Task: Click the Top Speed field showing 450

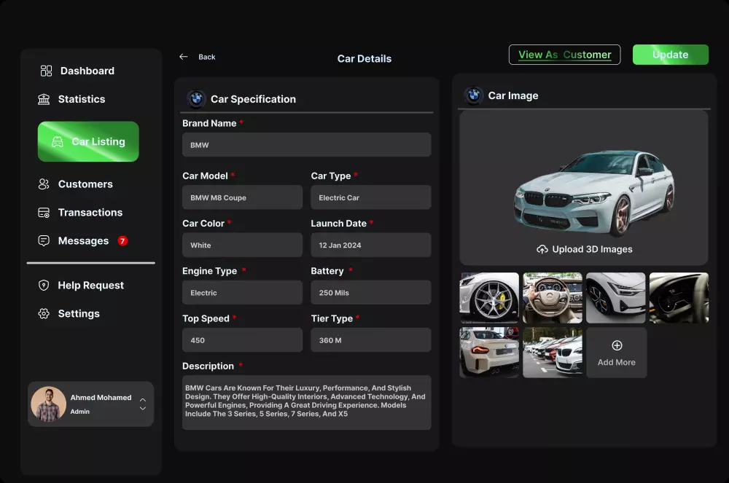Action: (x=242, y=340)
